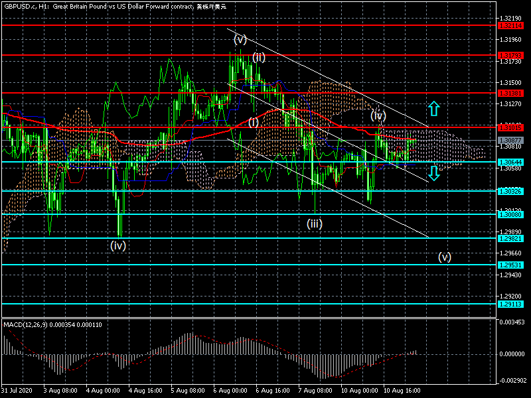The height and width of the screenshot is (398, 531).
Task: Click the 6 Aug 00:00 time axis label
Action: pyautogui.click(x=232, y=391)
